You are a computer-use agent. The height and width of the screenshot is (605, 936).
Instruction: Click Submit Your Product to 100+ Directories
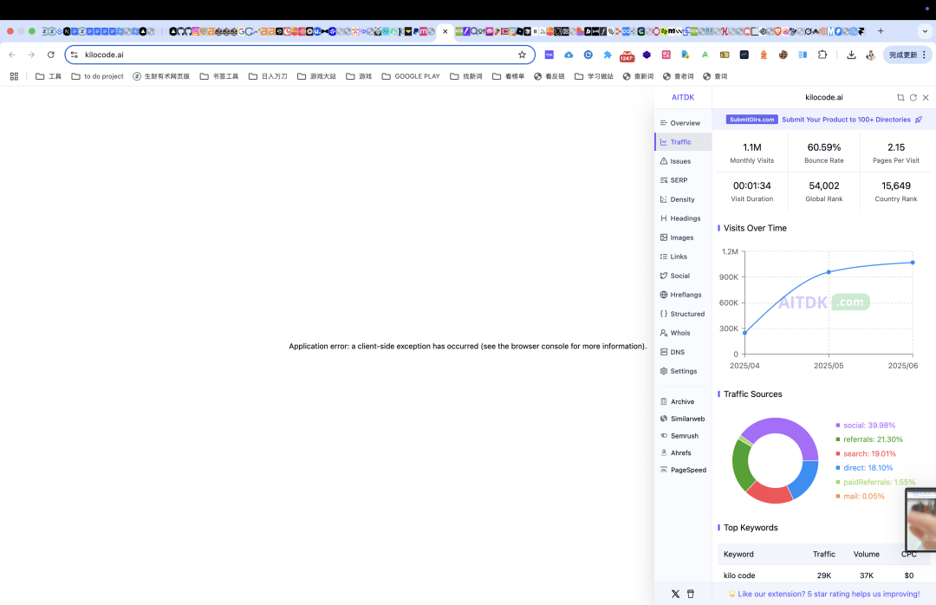click(846, 120)
